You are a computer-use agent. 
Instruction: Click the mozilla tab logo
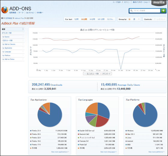[x=159, y=3]
